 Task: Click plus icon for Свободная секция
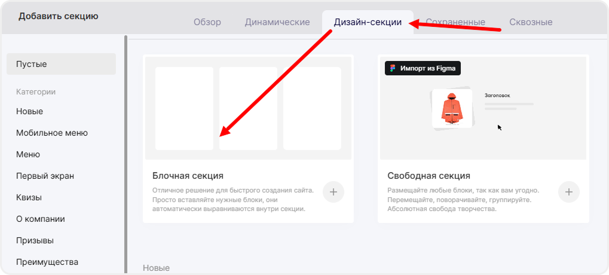point(568,192)
